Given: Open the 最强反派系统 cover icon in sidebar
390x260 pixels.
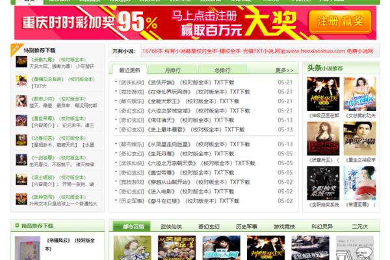Looking at the screenshot, I should (21, 81).
